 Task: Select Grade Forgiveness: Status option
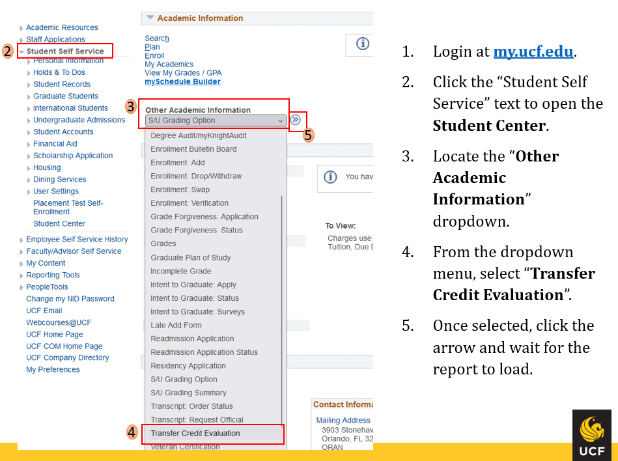213,230
